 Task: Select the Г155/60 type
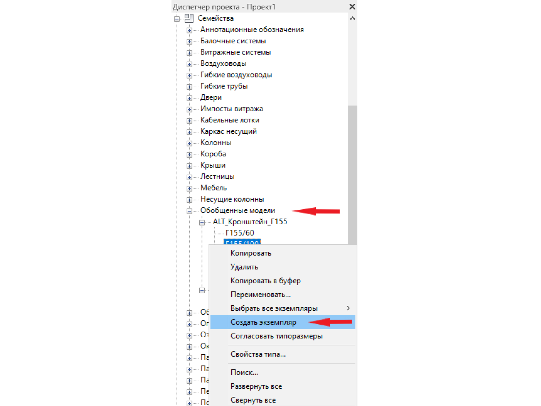point(240,233)
